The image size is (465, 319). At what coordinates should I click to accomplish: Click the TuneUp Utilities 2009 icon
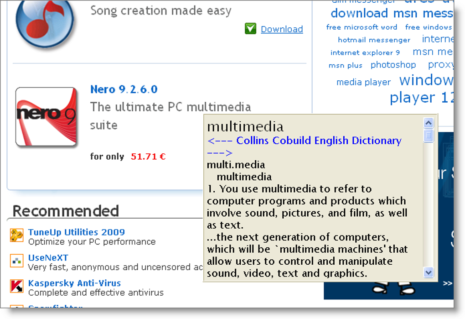coord(16,235)
